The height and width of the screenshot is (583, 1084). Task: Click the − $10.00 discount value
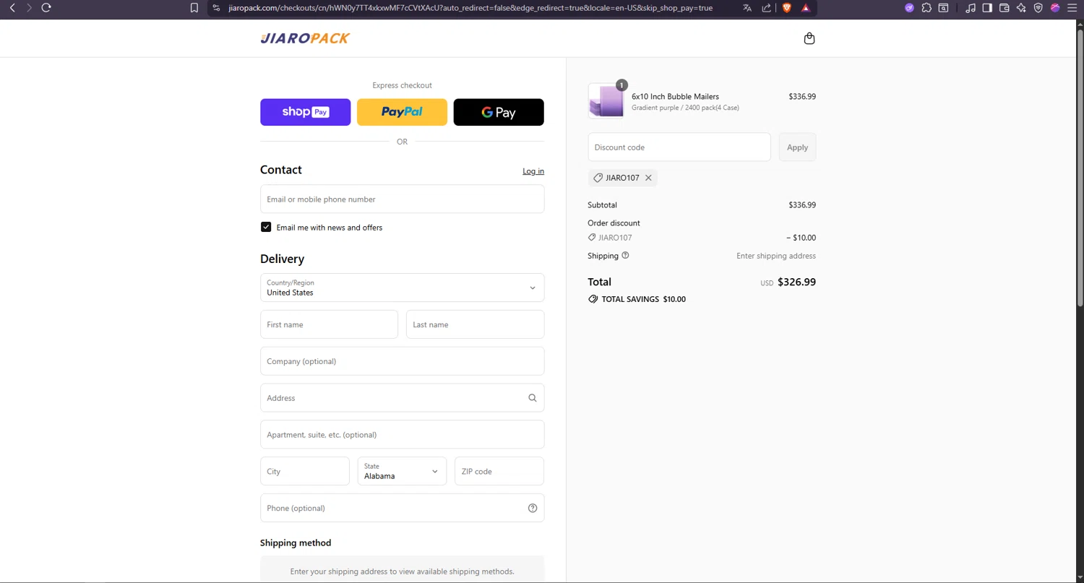[x=801, y=238]
